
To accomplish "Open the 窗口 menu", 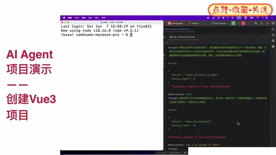I will pos(97,18).
